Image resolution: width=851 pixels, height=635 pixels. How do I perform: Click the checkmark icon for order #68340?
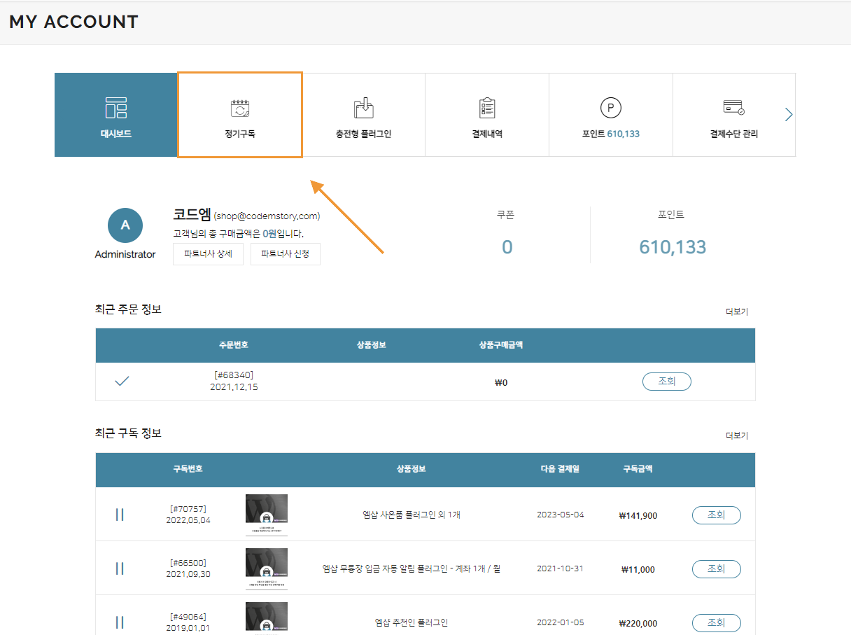point(122,382)
